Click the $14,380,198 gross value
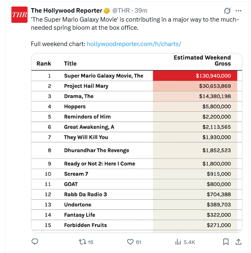Viewport: 251px width, 253px height. point(215,96)
